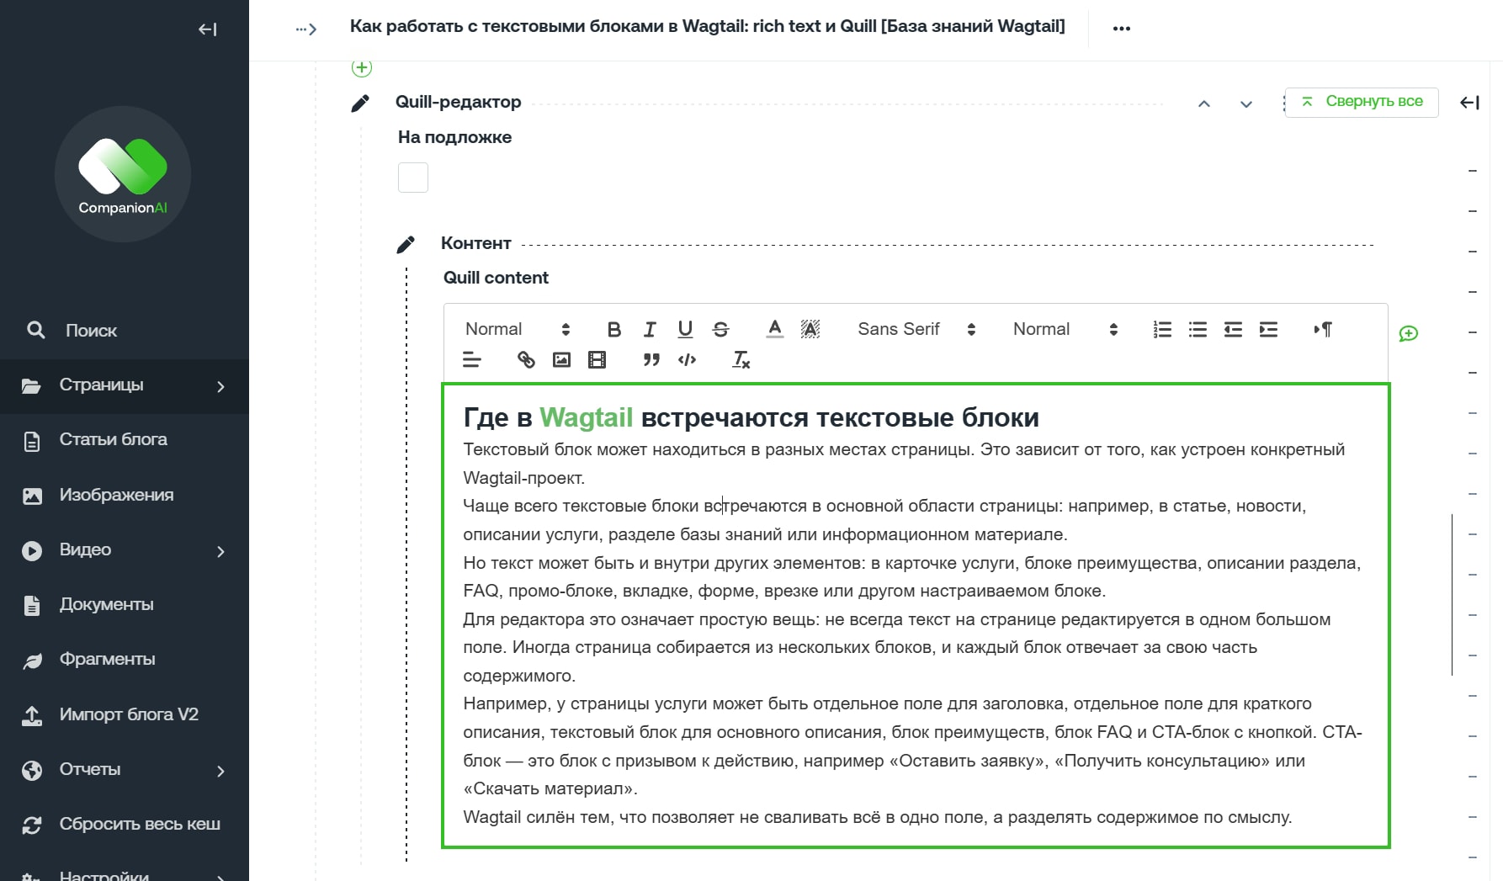Click the page scrollbar thumb on the right
This screenshot has width=1503, height=881.
(1452, 594)
